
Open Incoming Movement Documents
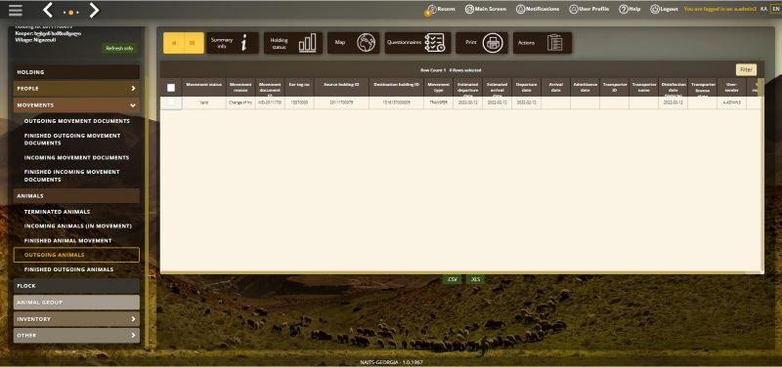point(76,157)
